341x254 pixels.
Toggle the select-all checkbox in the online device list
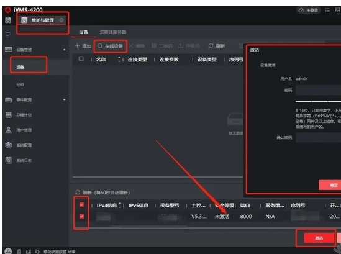tap(81, 205)
